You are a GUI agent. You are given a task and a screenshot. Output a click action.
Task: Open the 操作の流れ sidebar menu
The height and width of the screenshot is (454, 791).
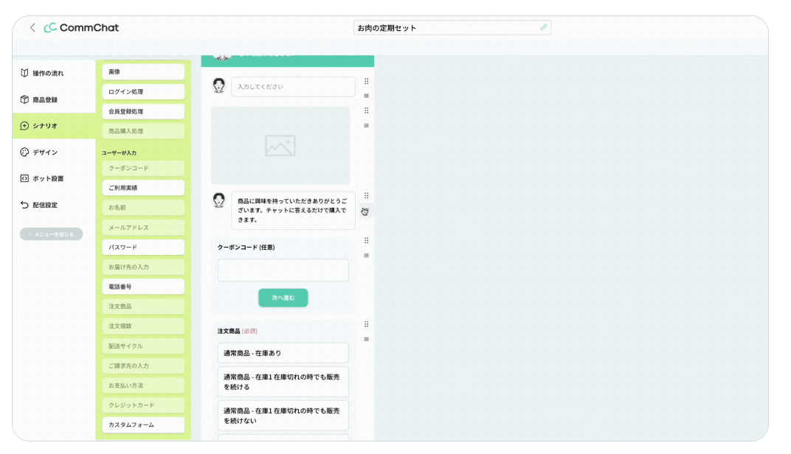click(x=47, y=73)
